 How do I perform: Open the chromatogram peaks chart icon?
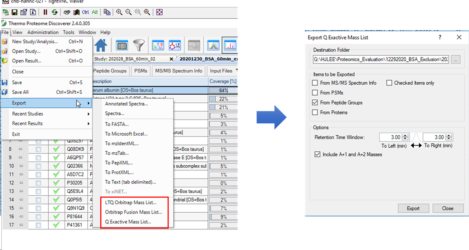[x=213, y=46]
